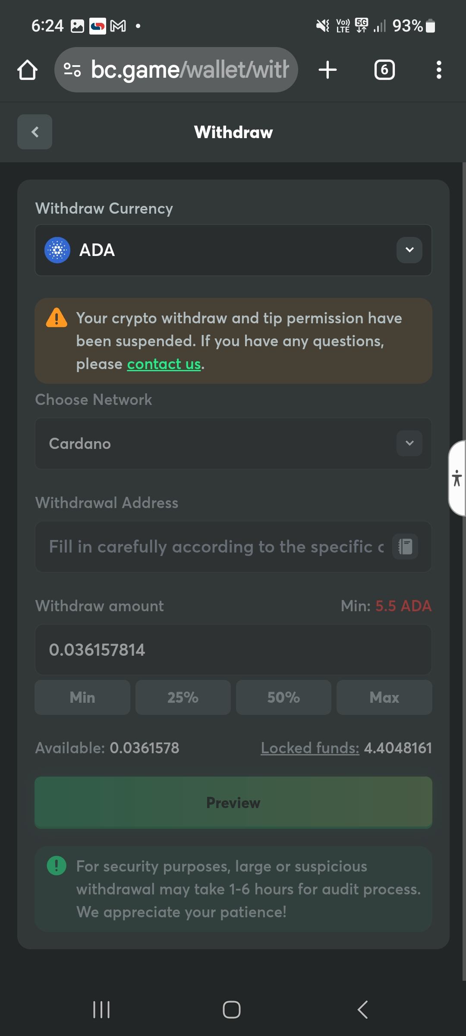The height and width of the screenshot is (1036, 466).
Task: Select the Min amount option
Action: (82, 698)
